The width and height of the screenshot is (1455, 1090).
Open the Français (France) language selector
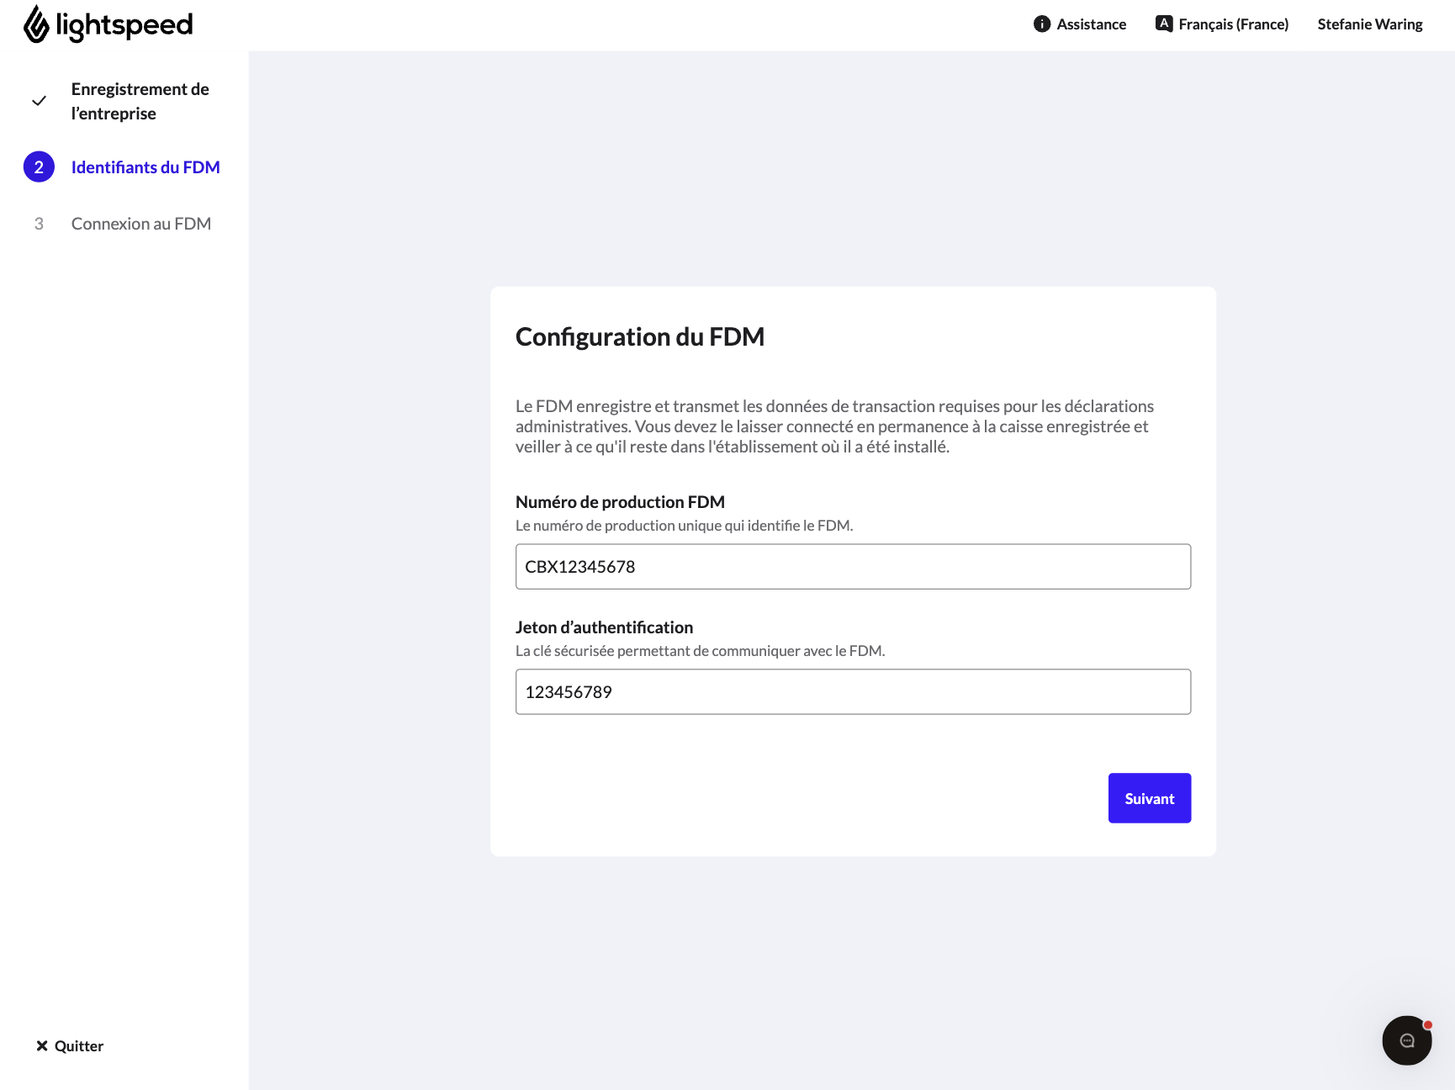click(1222, 24)
